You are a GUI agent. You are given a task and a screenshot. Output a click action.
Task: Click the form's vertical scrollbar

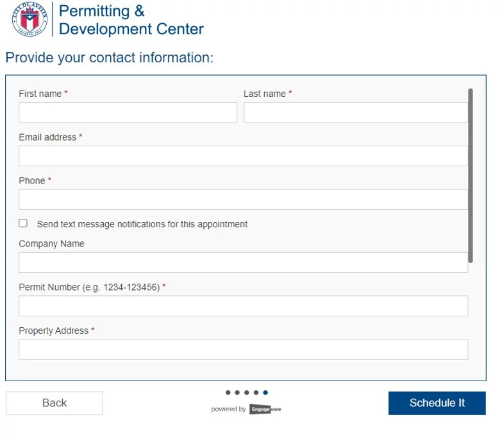(471, 175)
